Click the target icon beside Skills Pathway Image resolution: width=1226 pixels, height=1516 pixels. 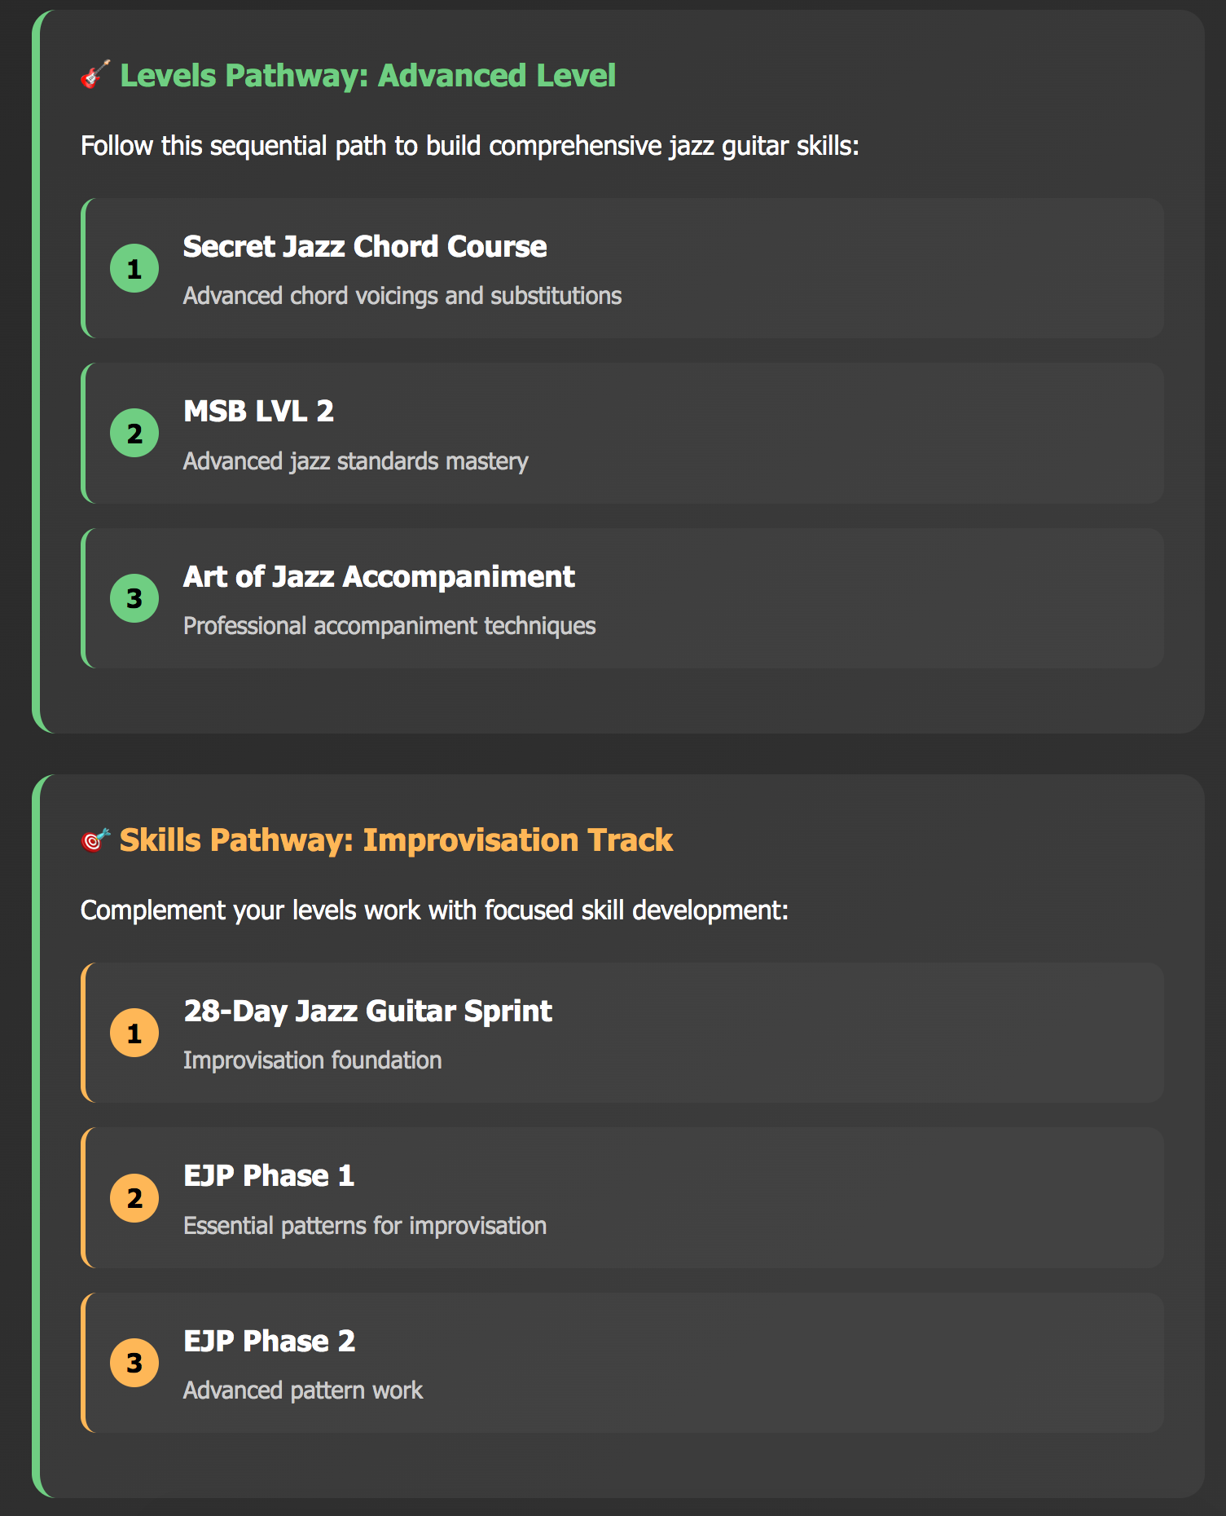(95, 840)
